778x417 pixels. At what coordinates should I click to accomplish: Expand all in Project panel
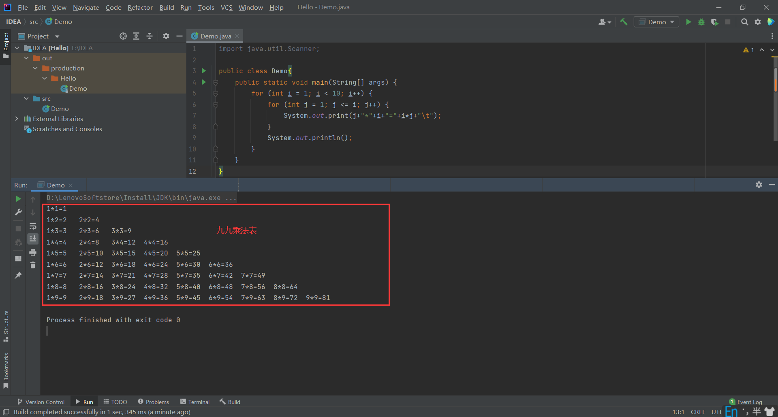tap(136, 36)
